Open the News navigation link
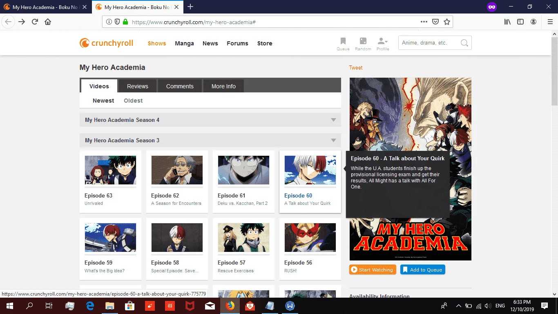The width and height of the screenshot is (558, 314). [x=210, y=43]
